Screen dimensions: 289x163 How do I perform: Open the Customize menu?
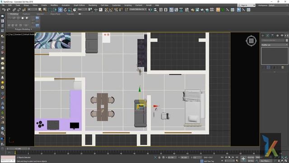117,5
